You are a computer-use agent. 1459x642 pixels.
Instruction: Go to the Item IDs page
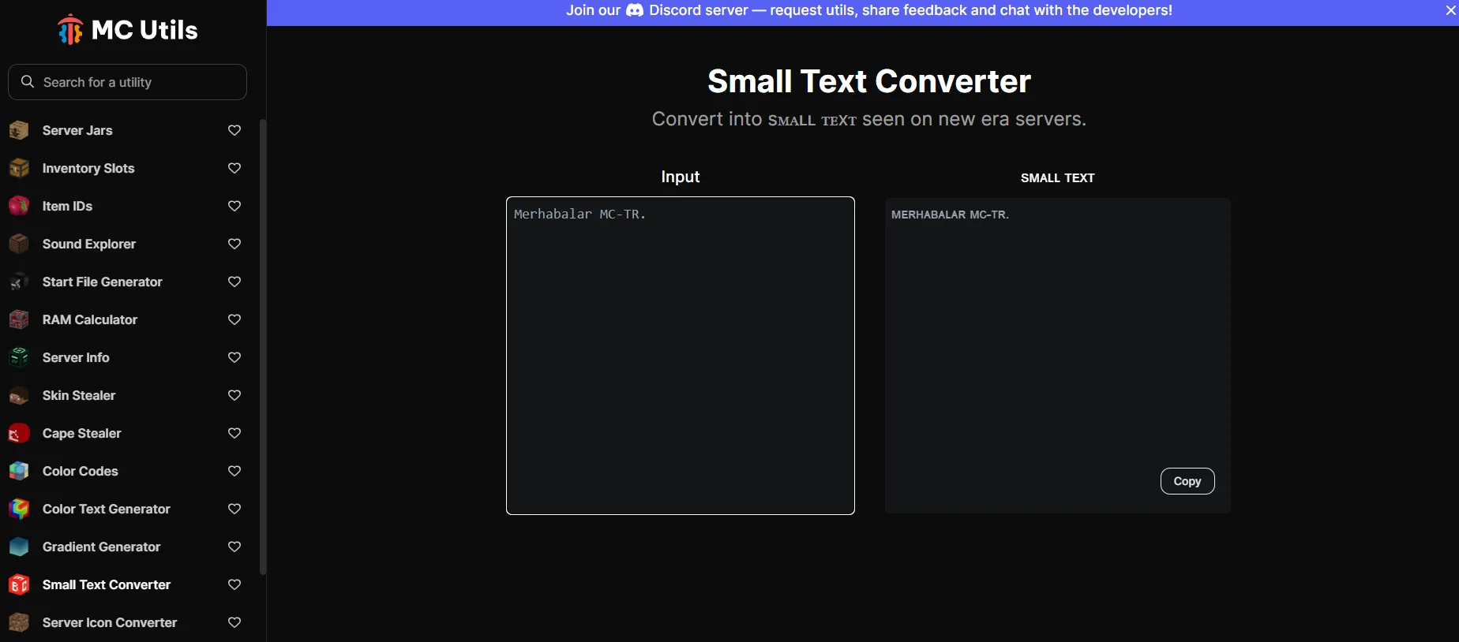[x=67, y=206]
